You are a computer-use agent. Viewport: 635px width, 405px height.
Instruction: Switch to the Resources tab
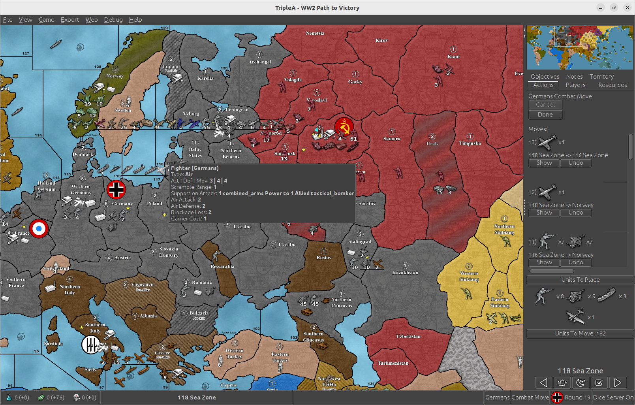click(612, 85)
